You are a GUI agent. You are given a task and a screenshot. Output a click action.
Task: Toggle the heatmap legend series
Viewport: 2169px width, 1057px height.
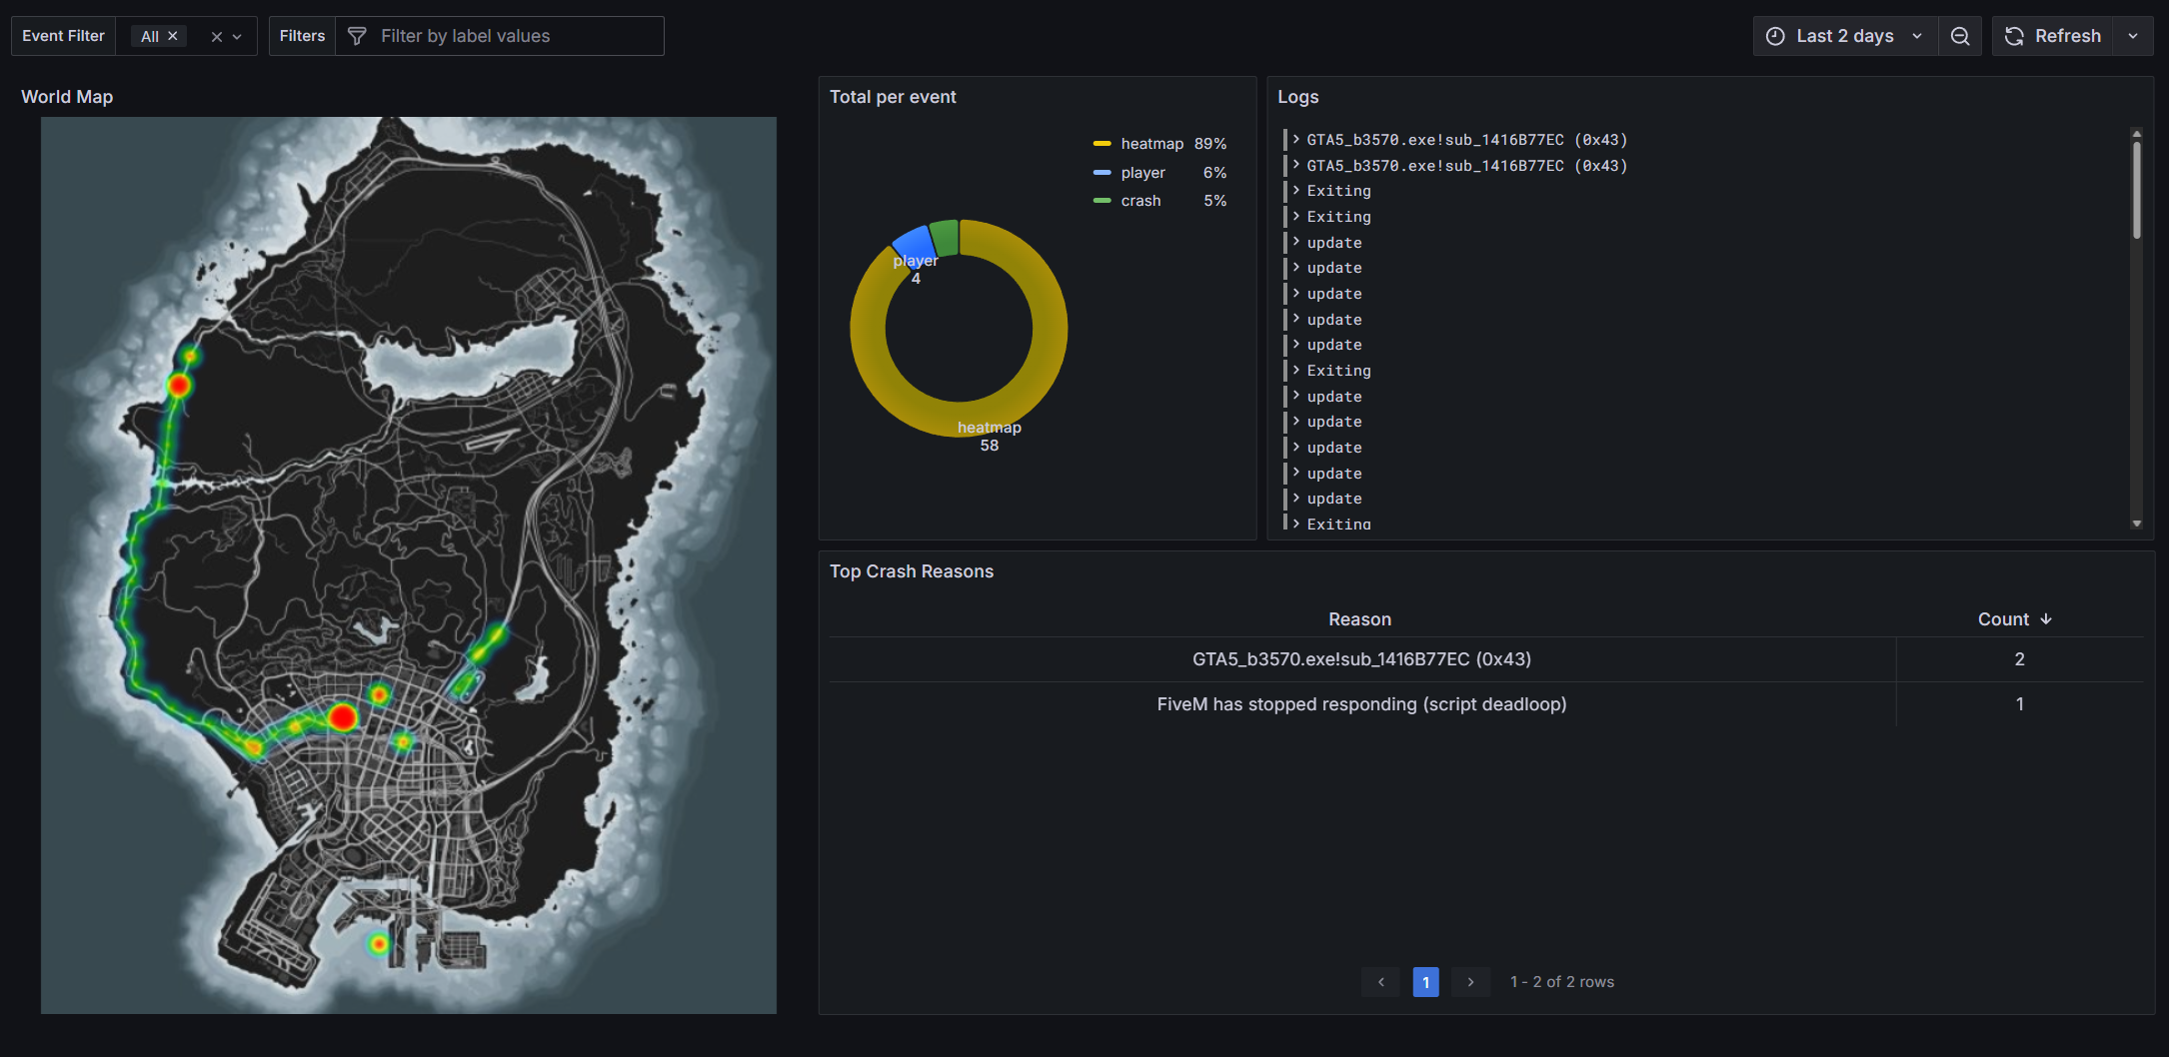point(1151,144)
